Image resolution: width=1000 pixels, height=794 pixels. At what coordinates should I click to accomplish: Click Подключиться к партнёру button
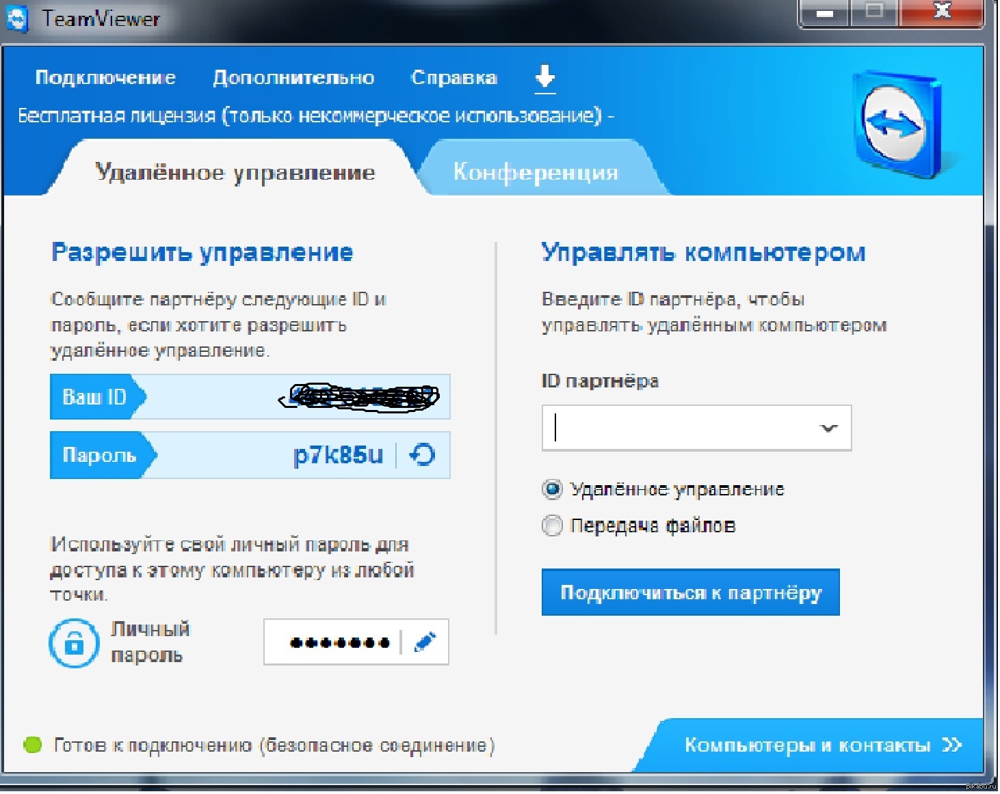point(690,592)
